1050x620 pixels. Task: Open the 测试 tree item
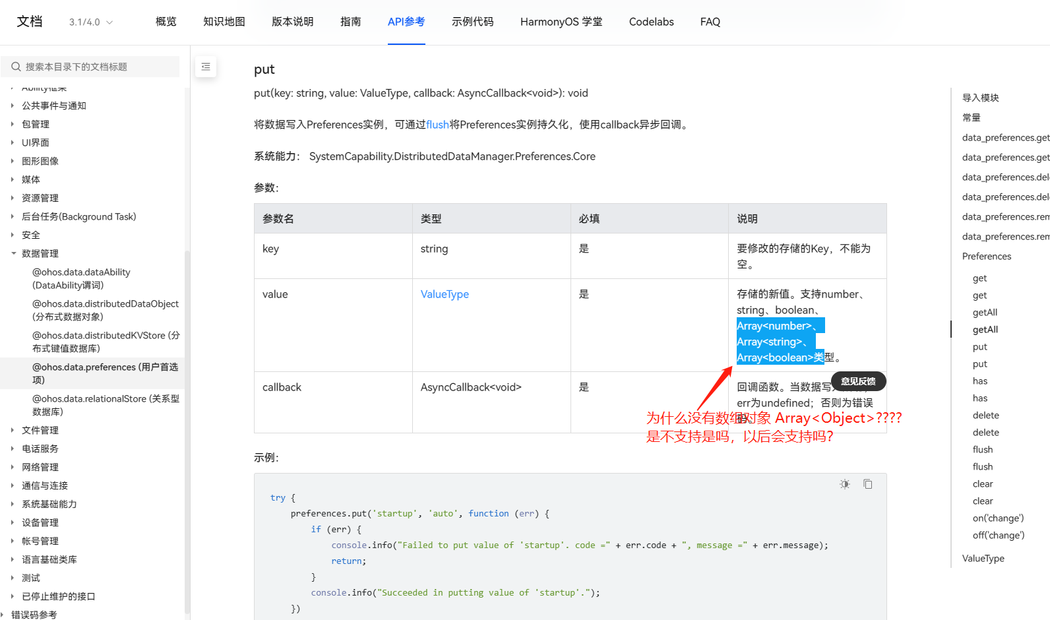[31, 578]
